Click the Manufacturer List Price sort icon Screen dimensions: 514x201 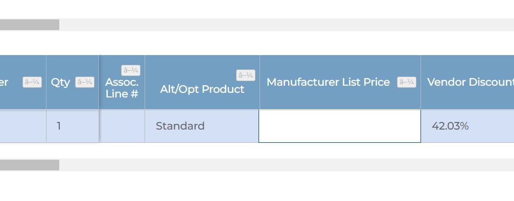[x=407, y=82]
